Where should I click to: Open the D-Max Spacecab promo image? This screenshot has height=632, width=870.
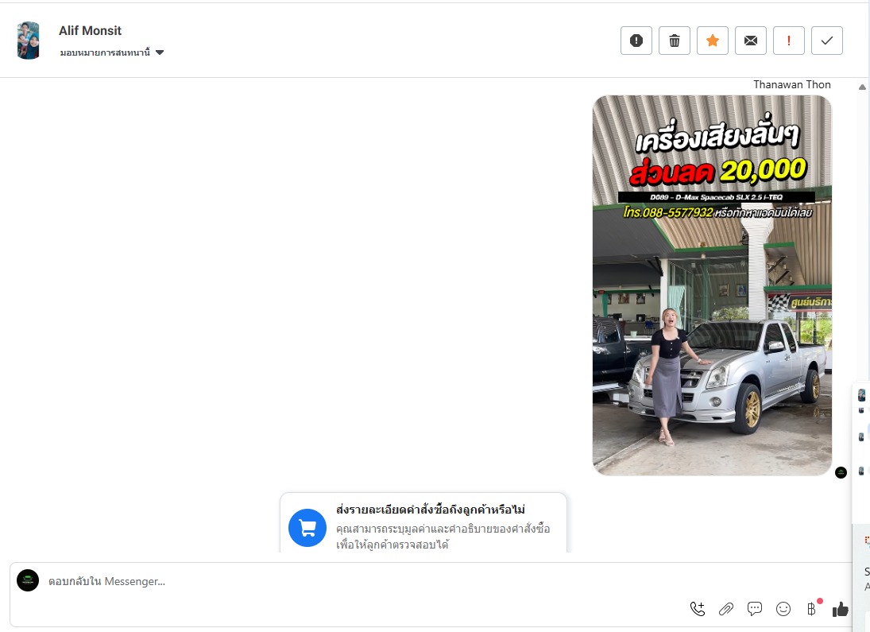click(x=712, y=285)
